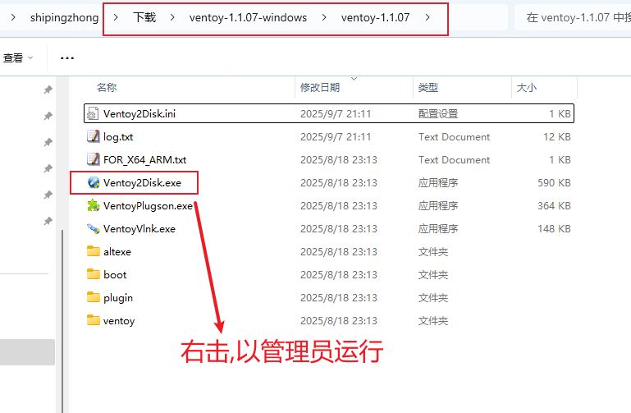The height and width of the screenshot is (413, 631).
Task: Sort files by 名称 column header
Action: click(107, 87)
